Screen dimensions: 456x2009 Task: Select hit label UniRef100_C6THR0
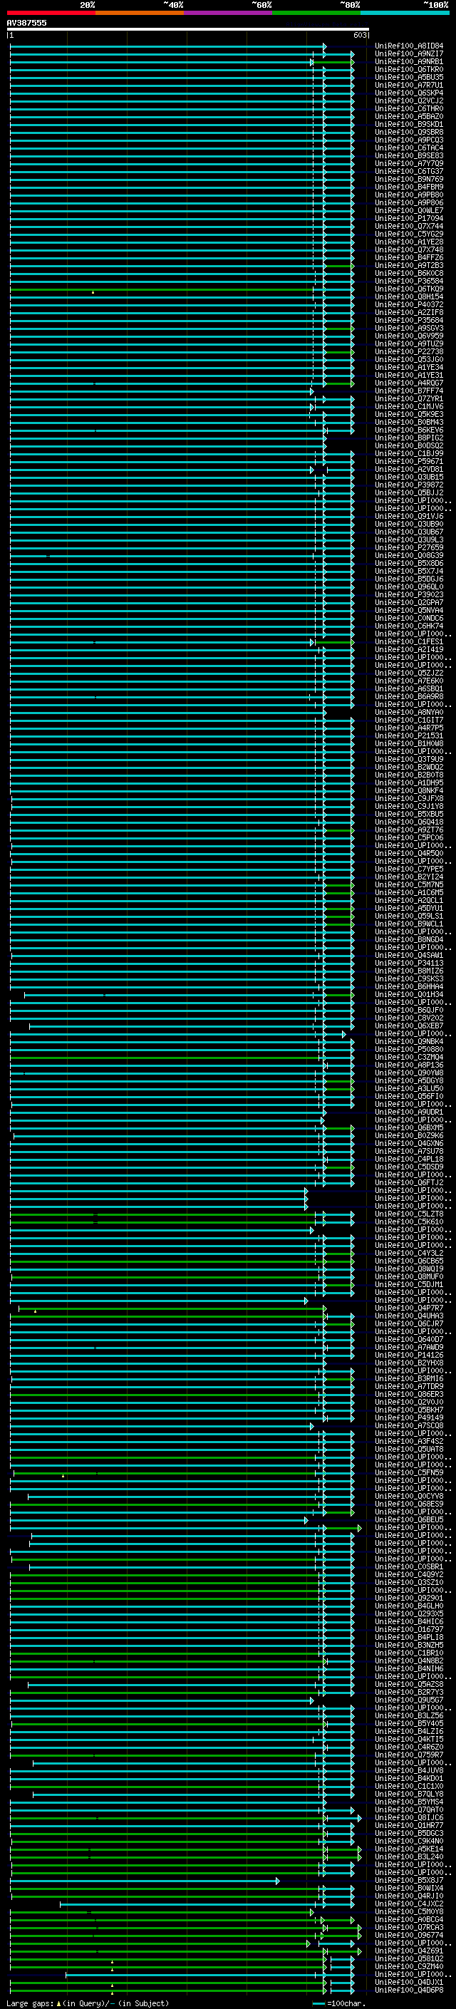(x=409, y=108)
